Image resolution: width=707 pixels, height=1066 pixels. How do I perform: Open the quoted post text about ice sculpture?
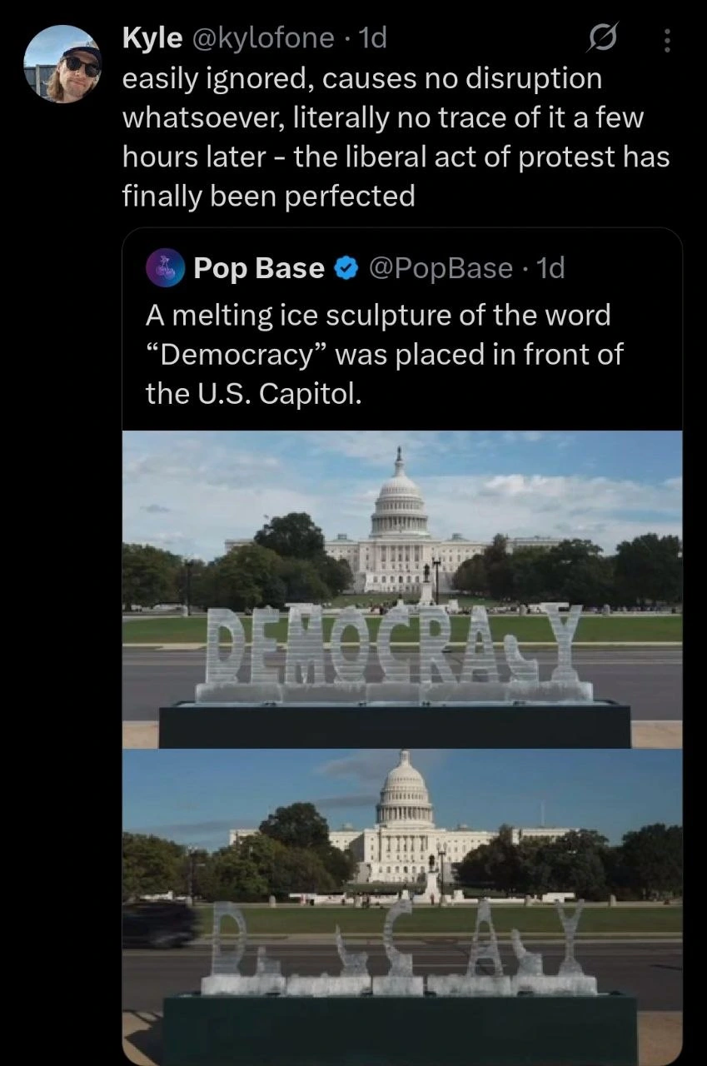pos(385,354)
